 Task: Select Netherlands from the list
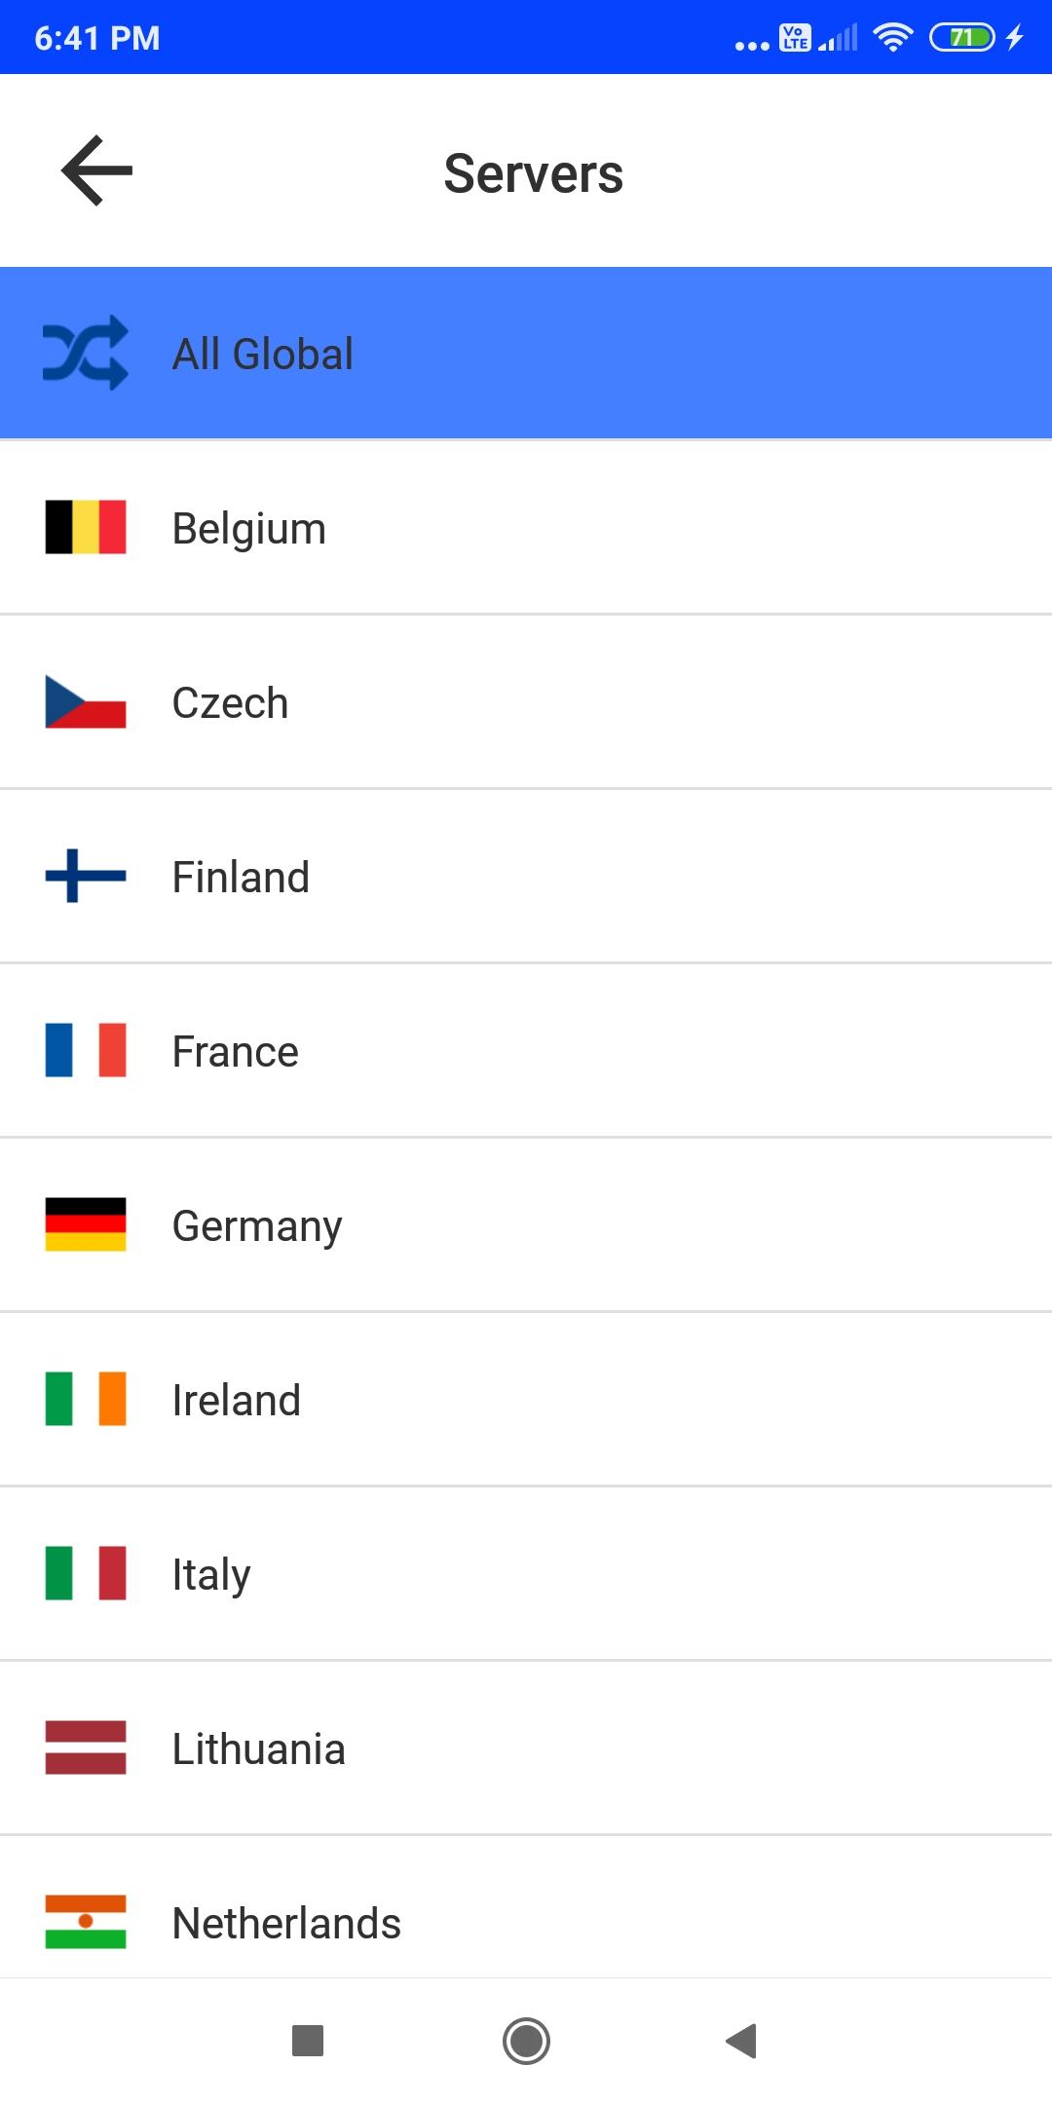pyautogui.click(x=526, y=1922)
